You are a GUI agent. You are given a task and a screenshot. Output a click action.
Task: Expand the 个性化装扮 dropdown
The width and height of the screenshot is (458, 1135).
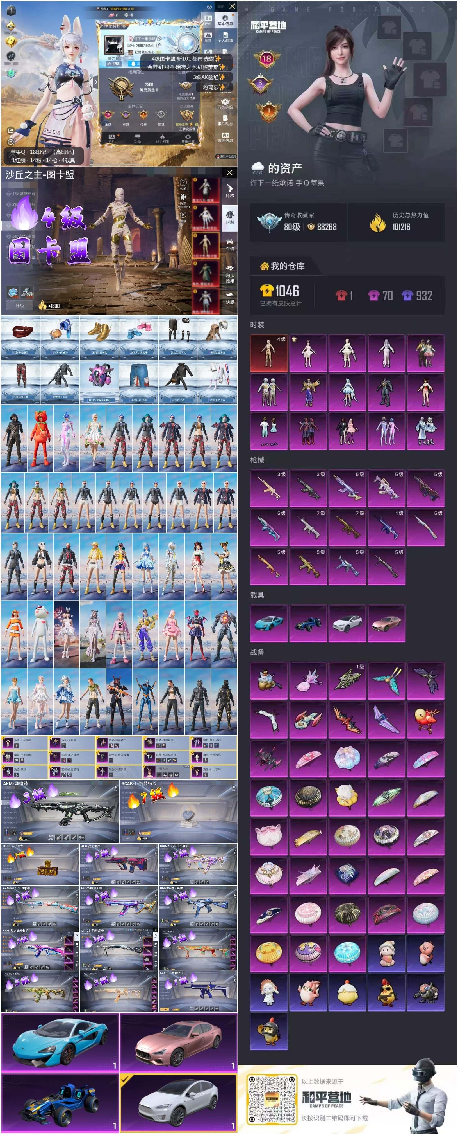[x=113, y=27]
